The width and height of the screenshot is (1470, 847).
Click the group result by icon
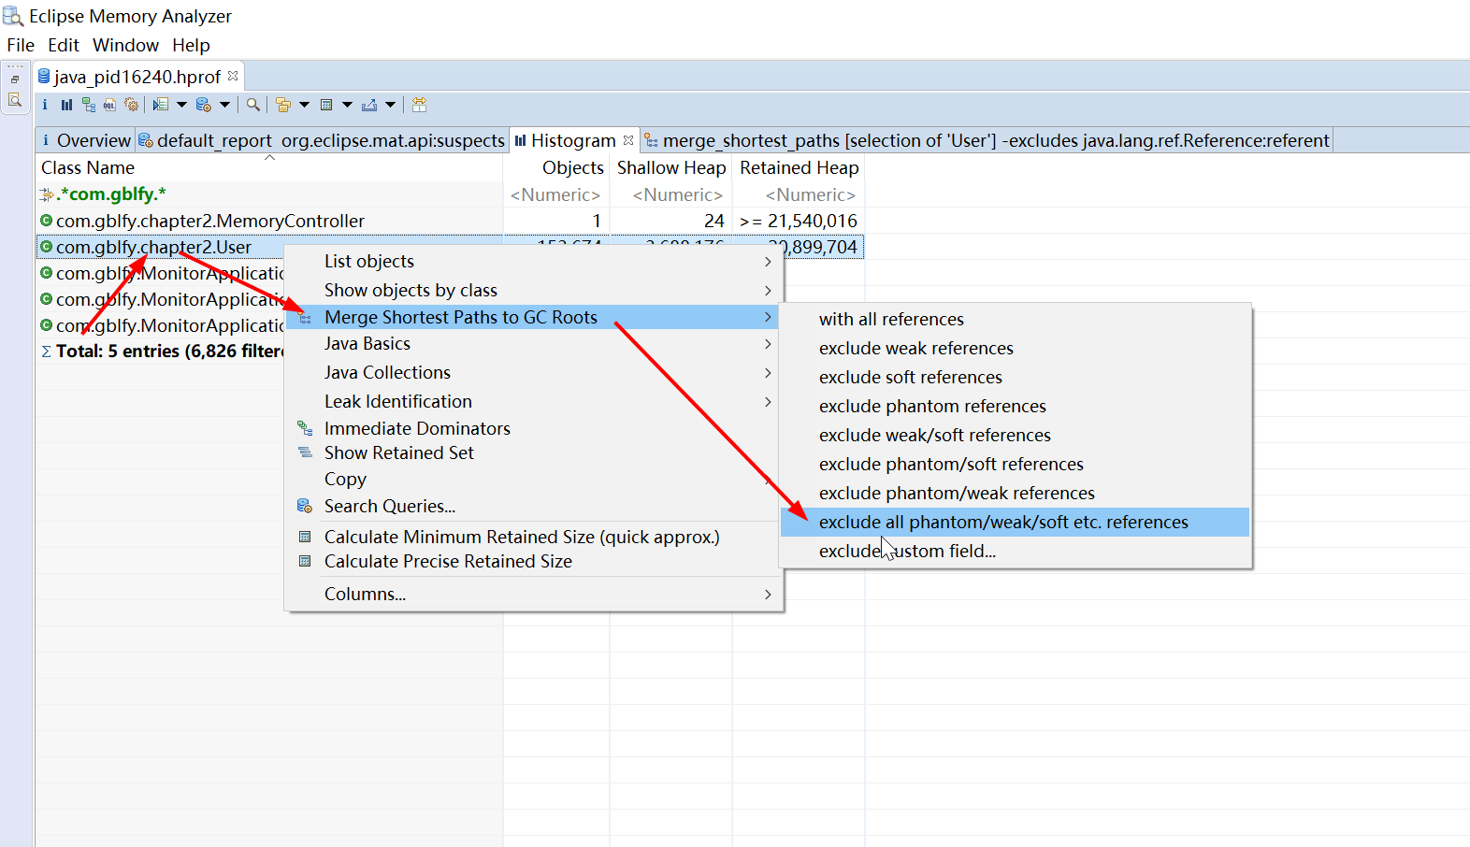pyautogui.click(x=283, y=105)
